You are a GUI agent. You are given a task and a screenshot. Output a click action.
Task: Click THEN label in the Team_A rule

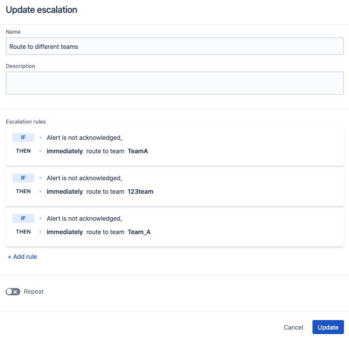tap(24, 232)
